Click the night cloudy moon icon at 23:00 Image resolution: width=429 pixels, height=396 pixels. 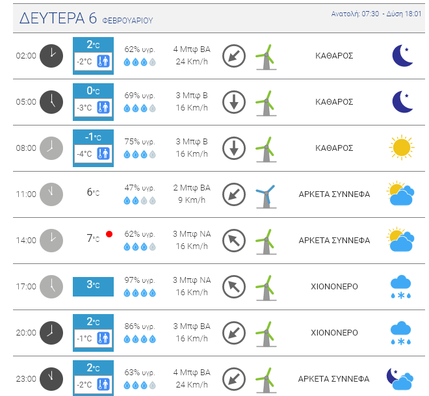400,379
